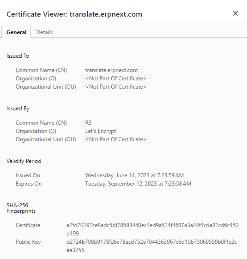Click the Issued To section heading
The width and height of the screenshot is (247, 259).
18,56
